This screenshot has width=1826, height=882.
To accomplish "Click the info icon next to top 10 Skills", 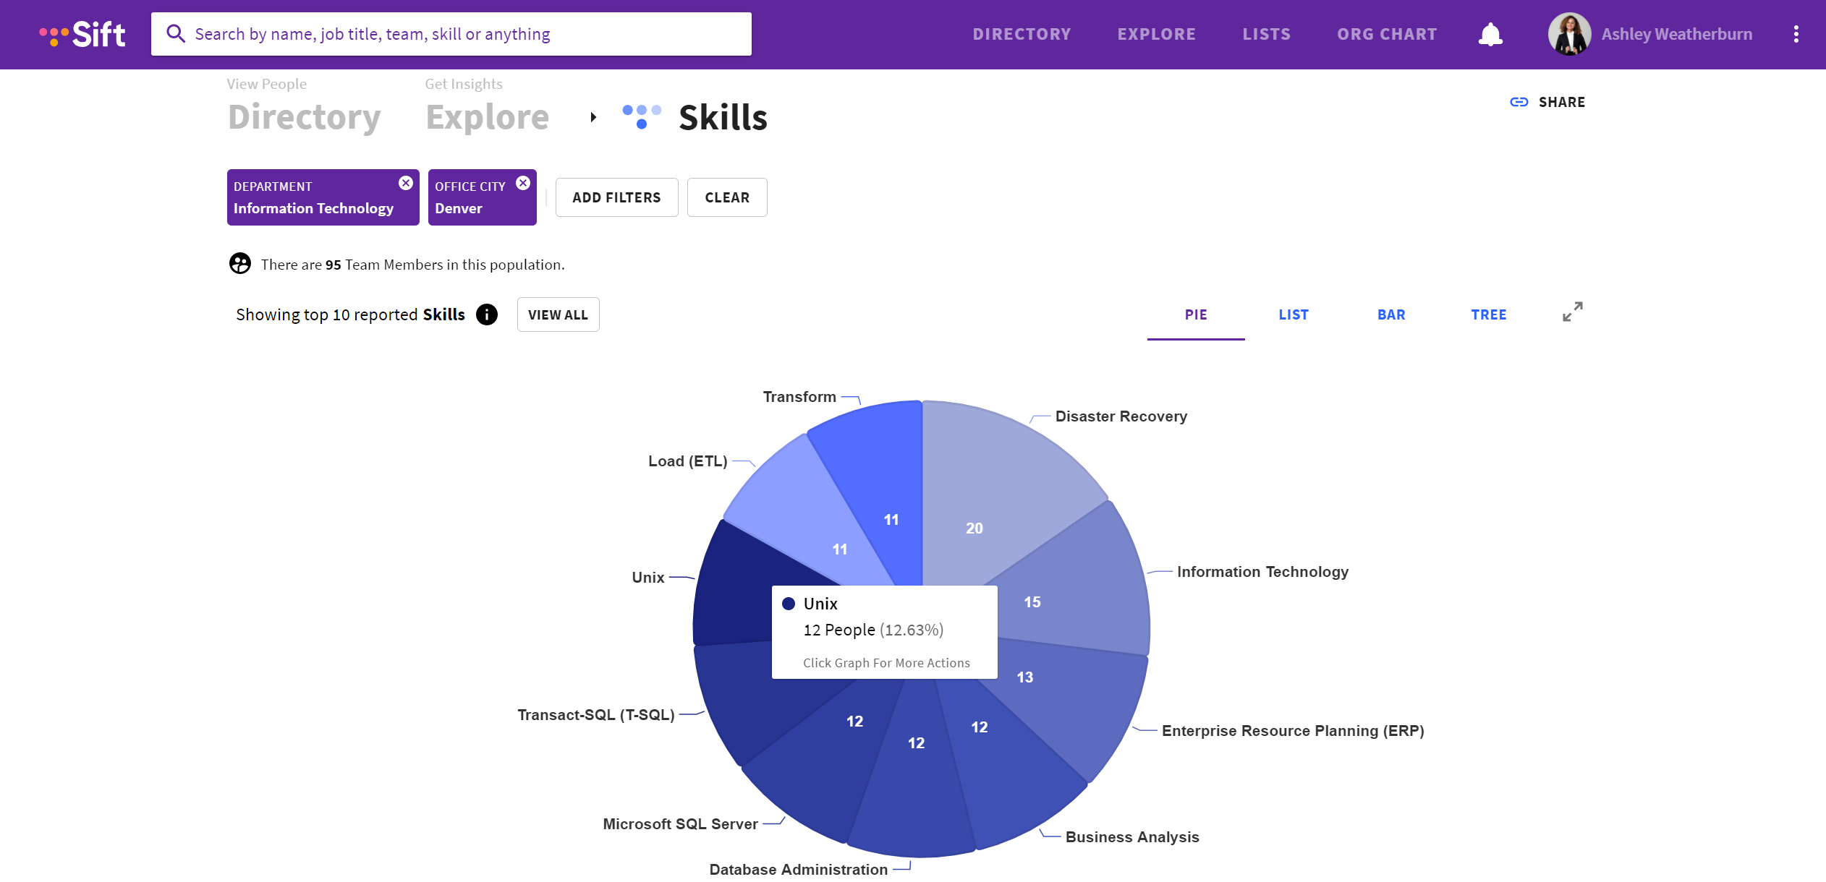I will point(487,314).
